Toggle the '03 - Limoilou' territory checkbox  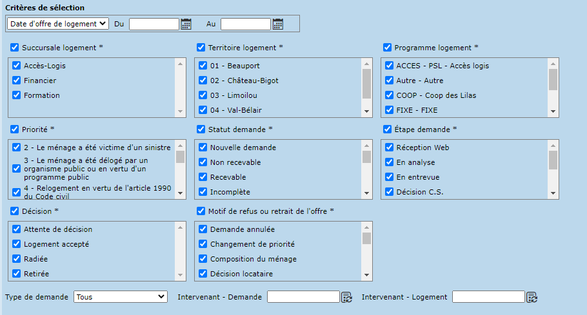click(203, 95)
